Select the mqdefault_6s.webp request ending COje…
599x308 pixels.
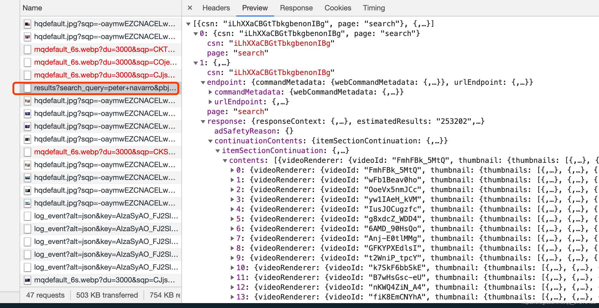(x=101, y=62)
